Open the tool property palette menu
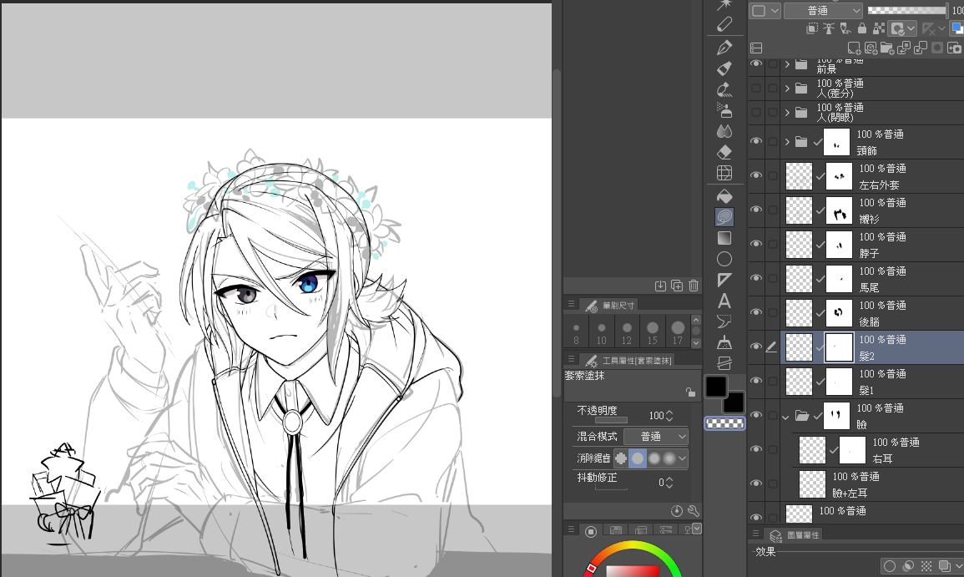This screenshot has height=577, width=964. tap(571, 358)
